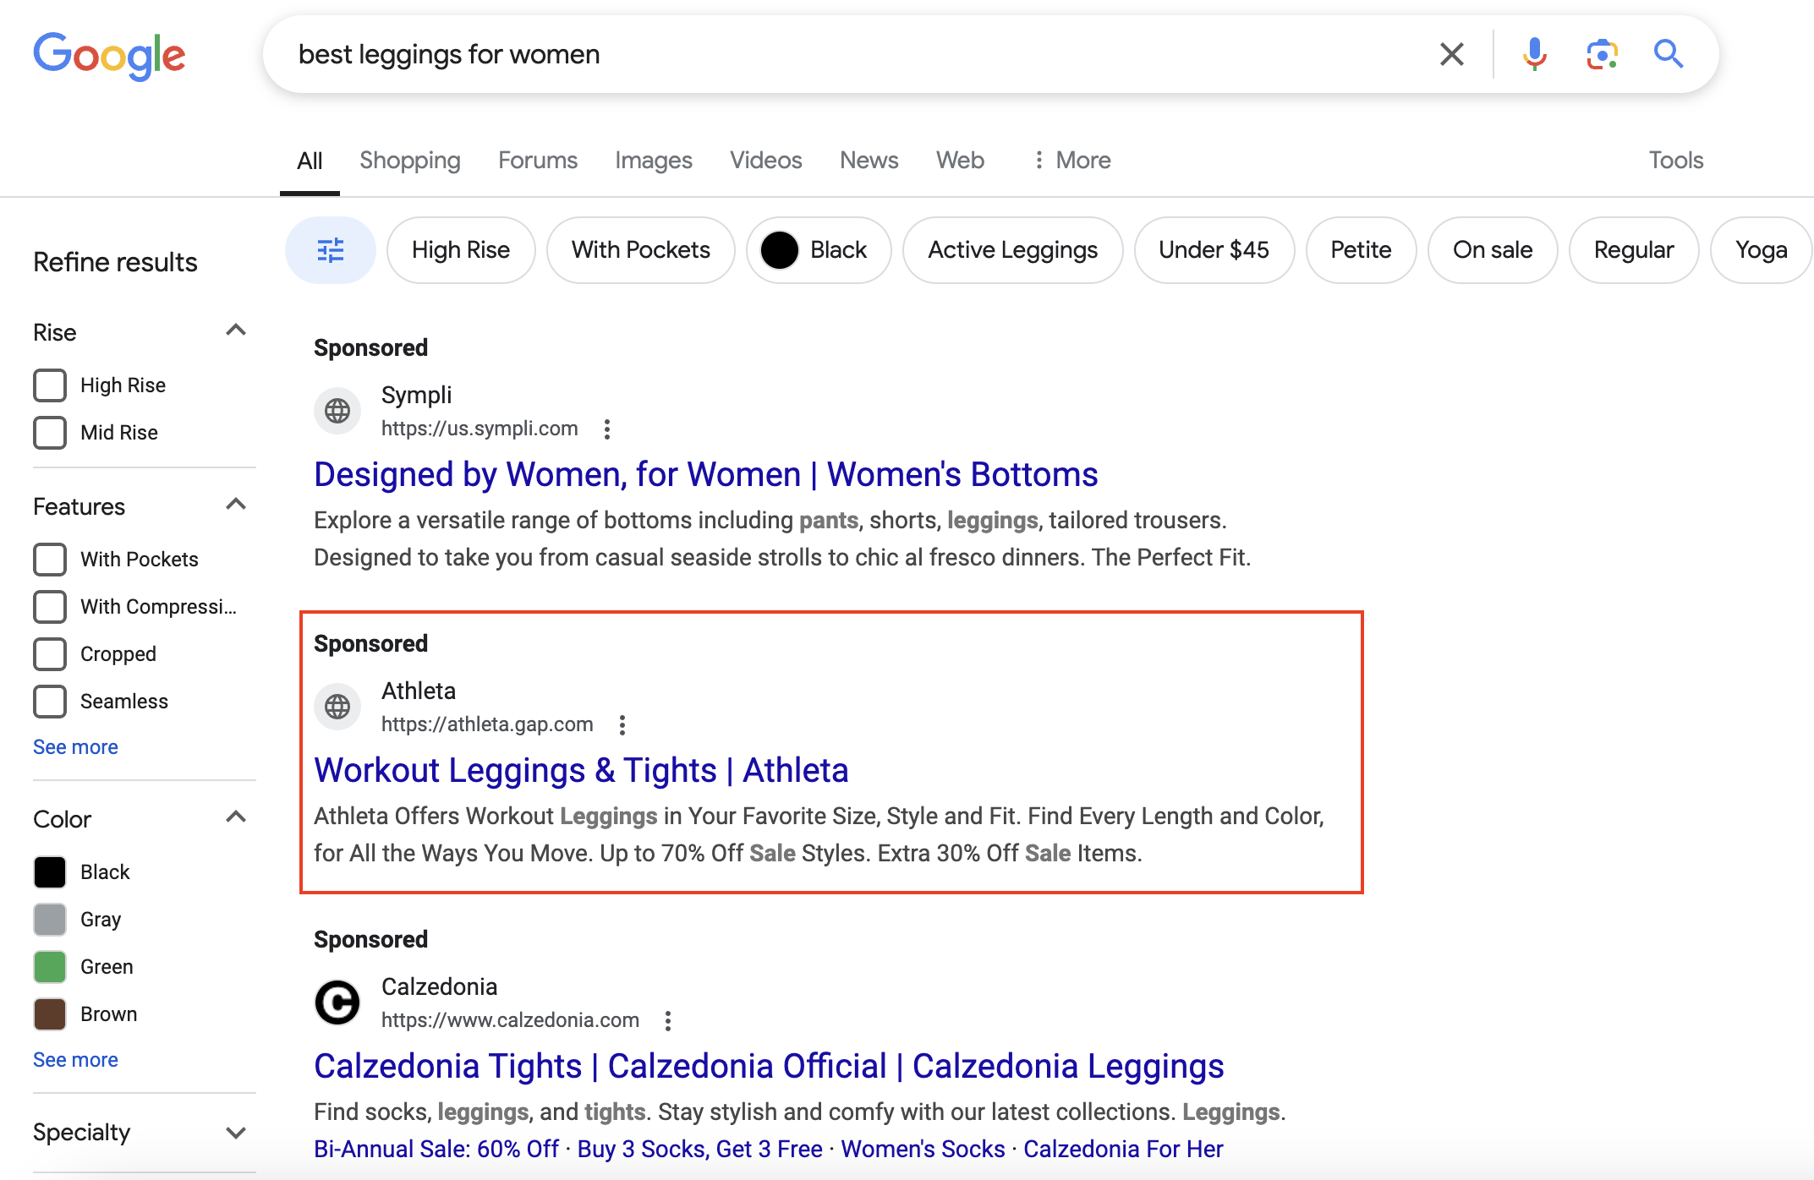The height and width of the screenshot is (1180, 1814).
Task: Select the Cropped checkbox
Action: pos(50,653)
